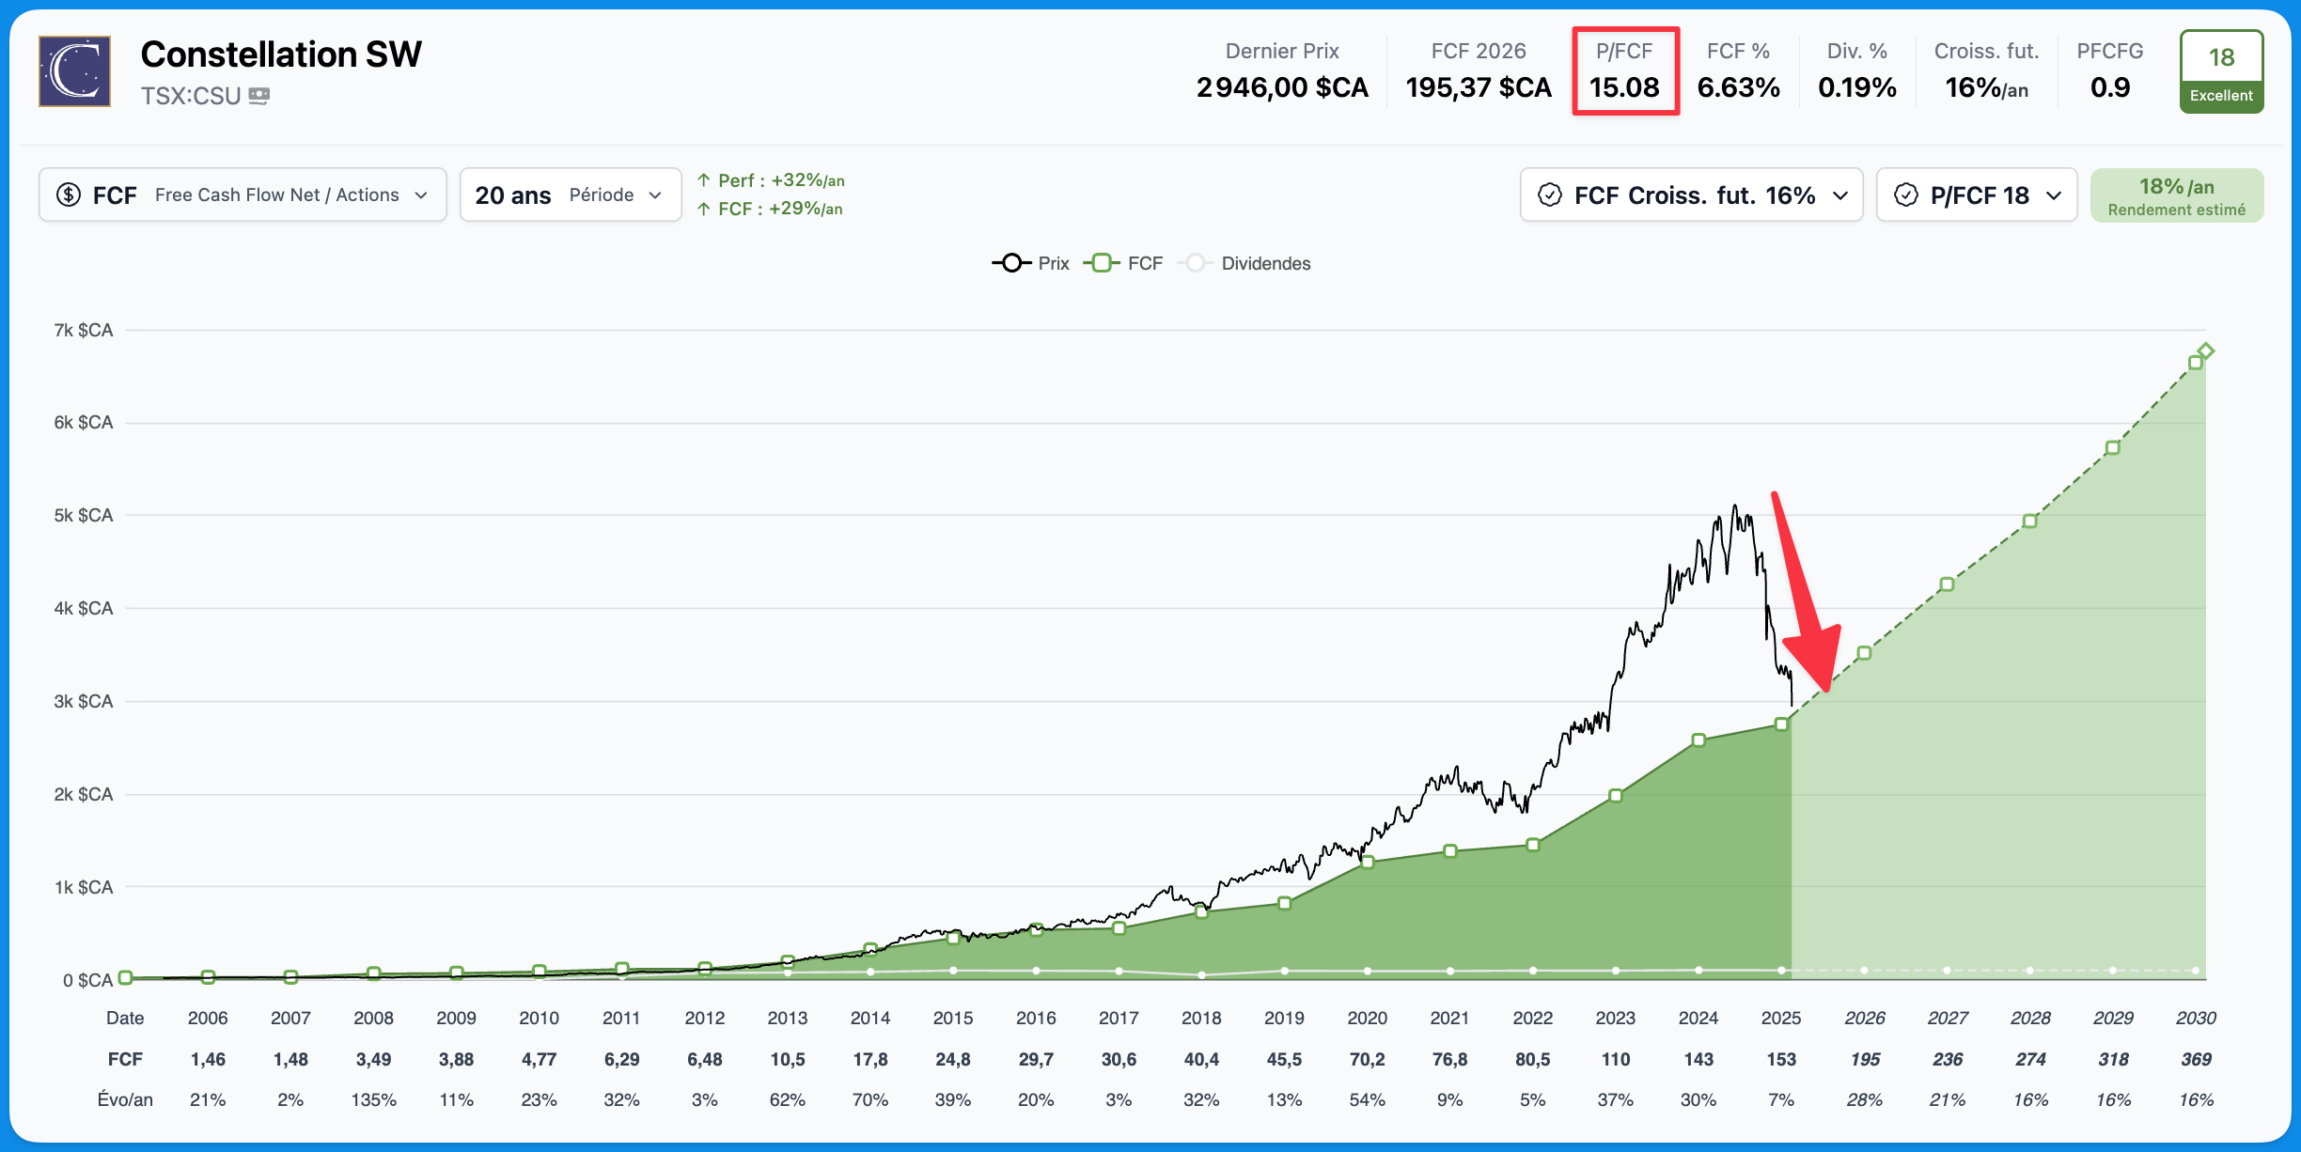Click the up arrow next to Perf +32%/an

pos(703,179)
